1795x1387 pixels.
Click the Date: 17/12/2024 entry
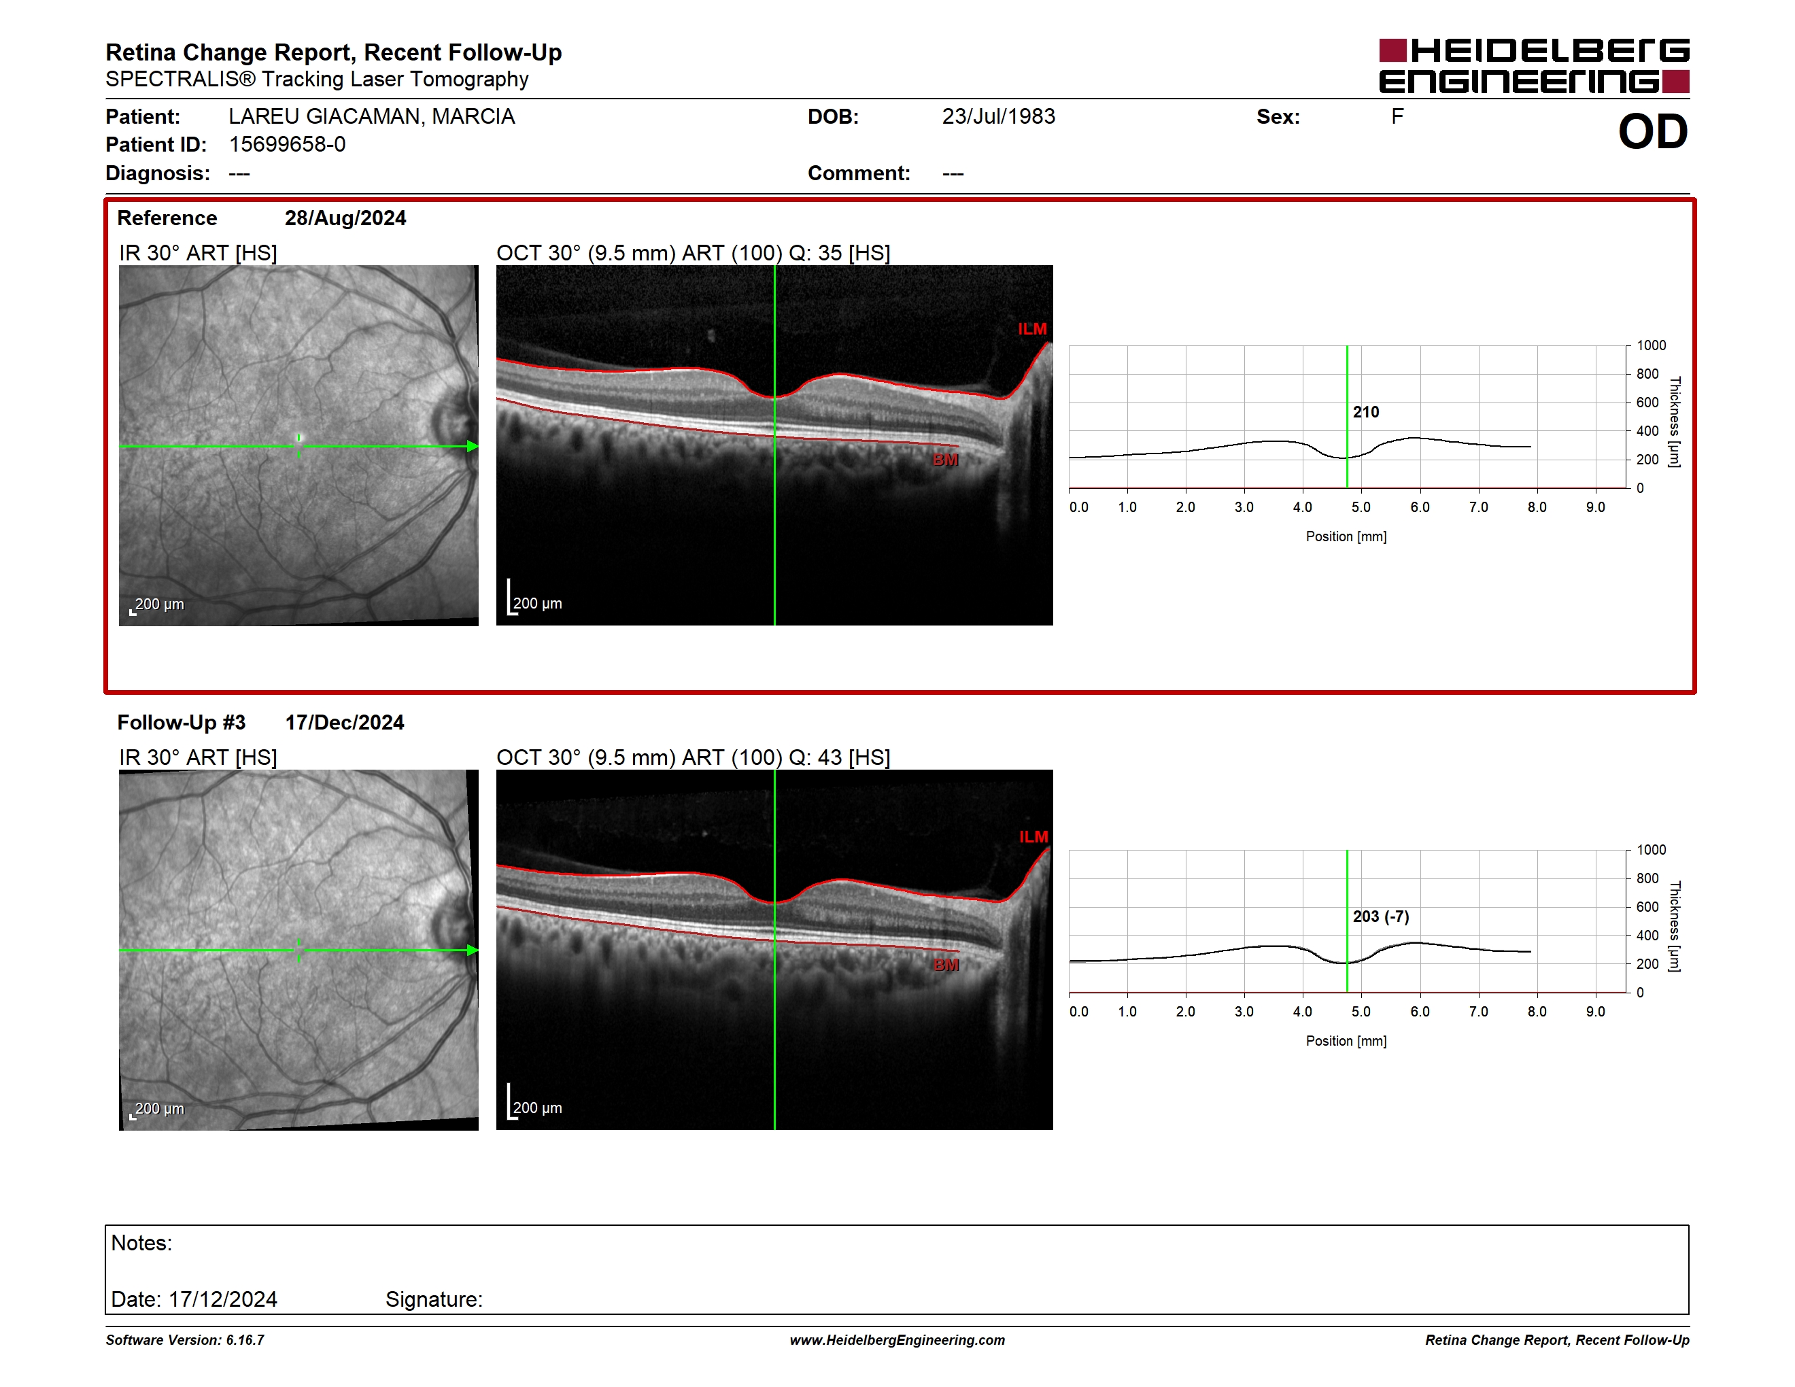194,1299
